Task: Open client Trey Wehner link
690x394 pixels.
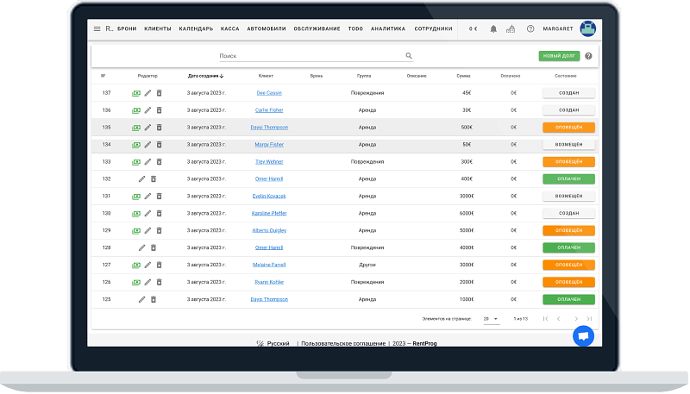Action: click(x=269, y=162)
